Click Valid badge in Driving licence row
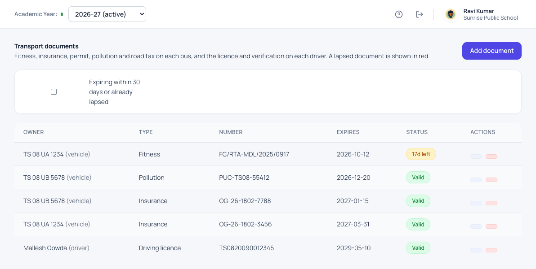Image resolution: width=536 pixels, height=269 pixels. pos(418,248)
